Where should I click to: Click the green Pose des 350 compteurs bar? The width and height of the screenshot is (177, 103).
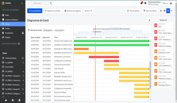click(x=112, y=41)
